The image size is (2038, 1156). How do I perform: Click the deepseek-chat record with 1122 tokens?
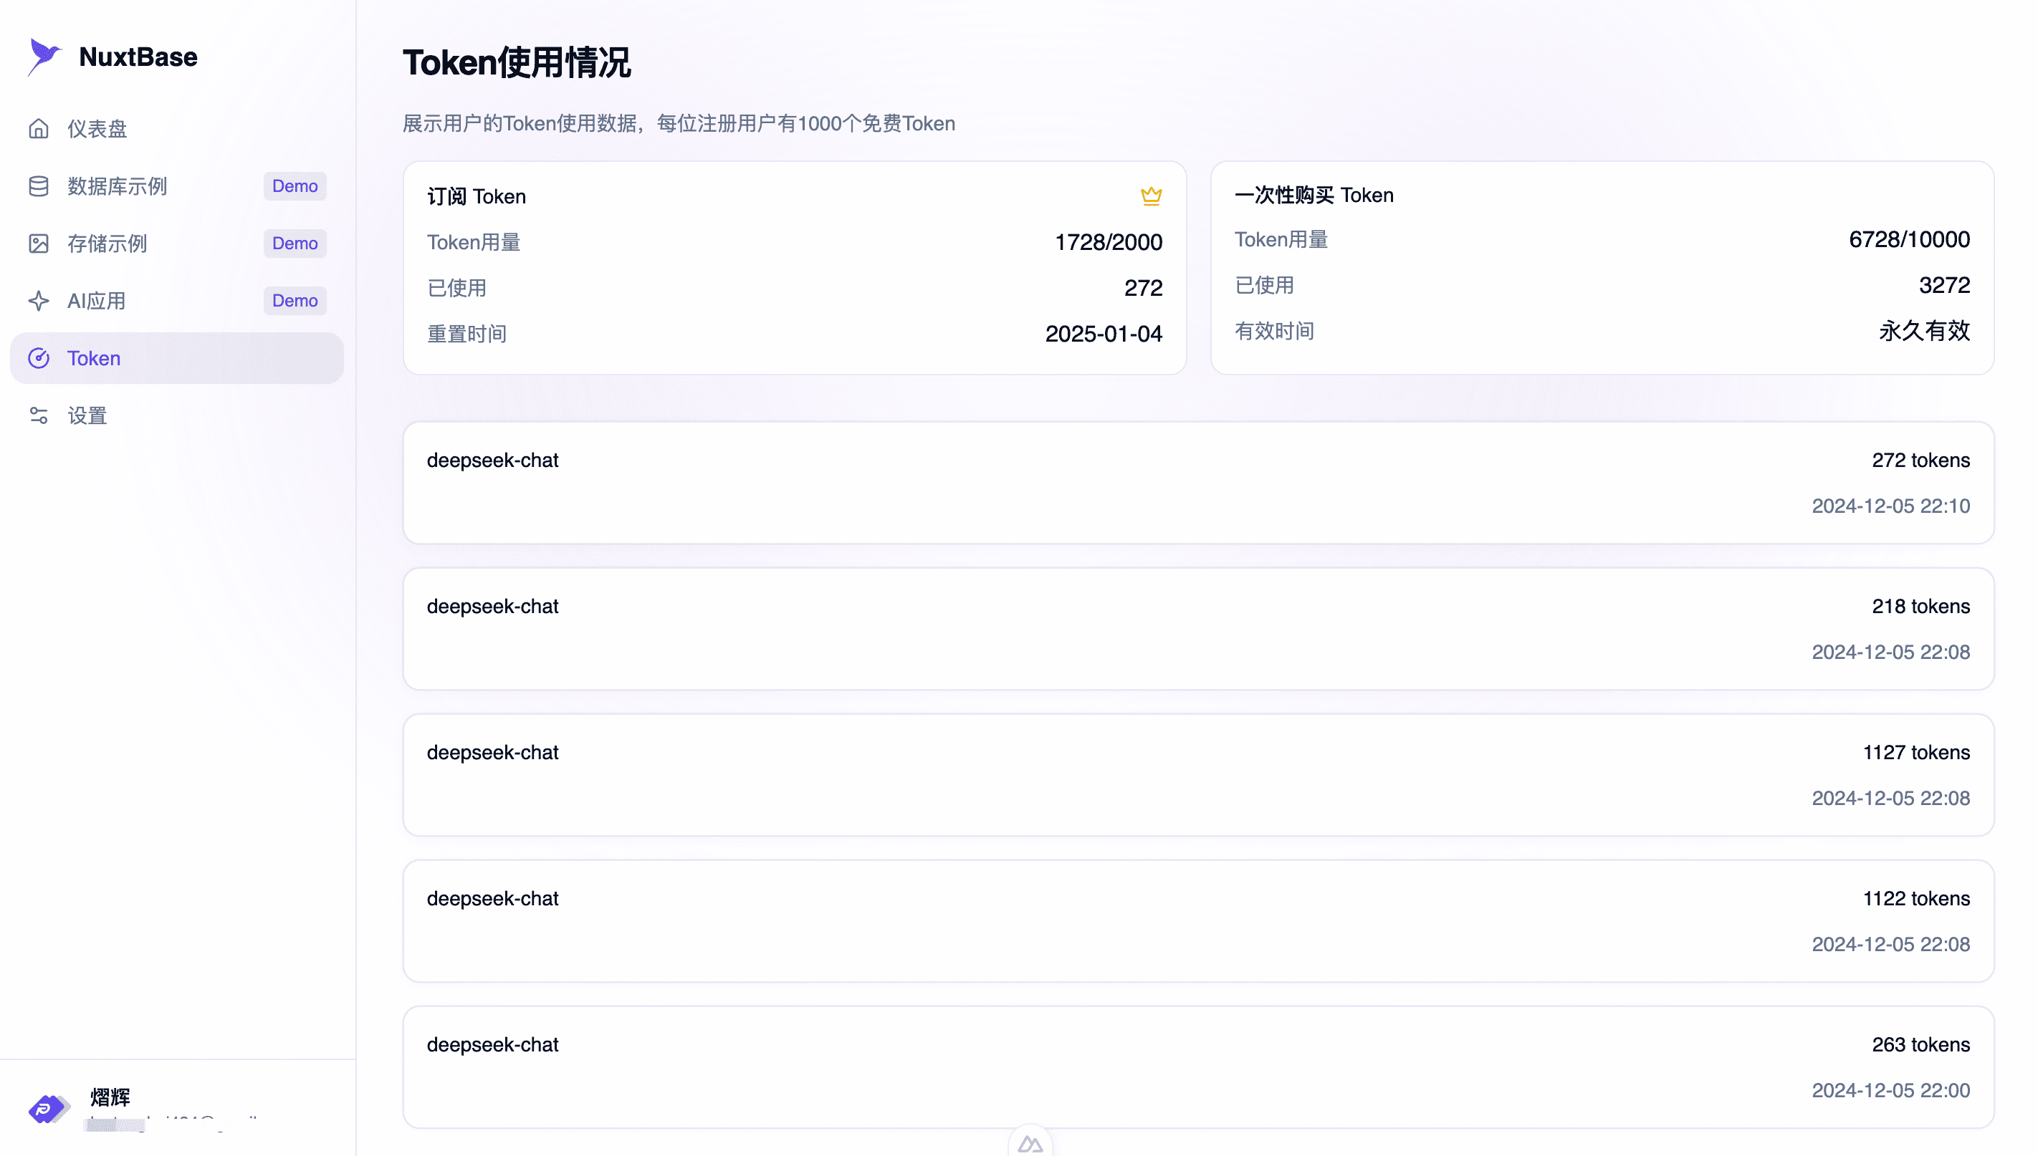(x=1198, y=921)
